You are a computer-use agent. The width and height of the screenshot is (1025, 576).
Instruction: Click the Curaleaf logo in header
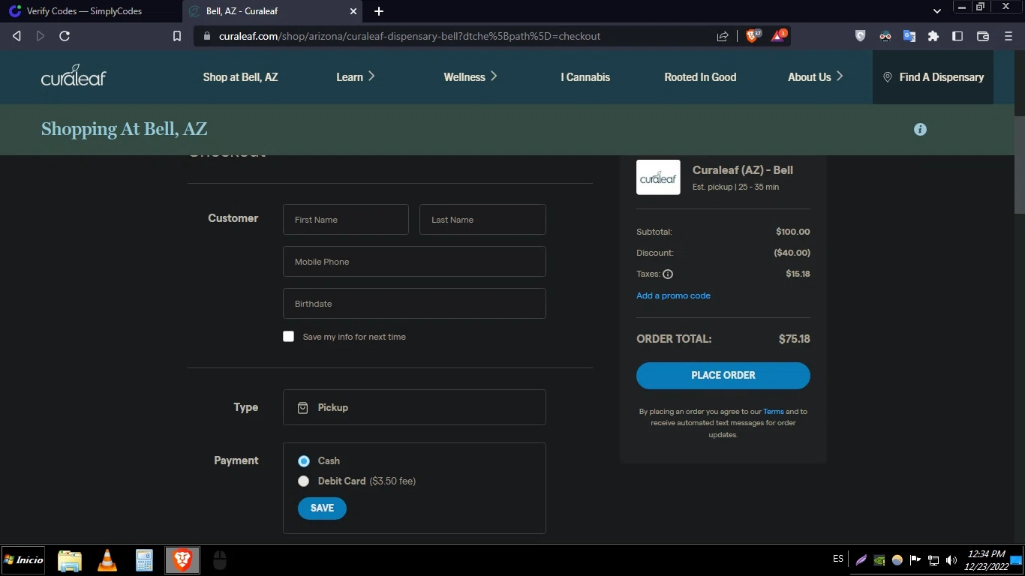point(74,76)
